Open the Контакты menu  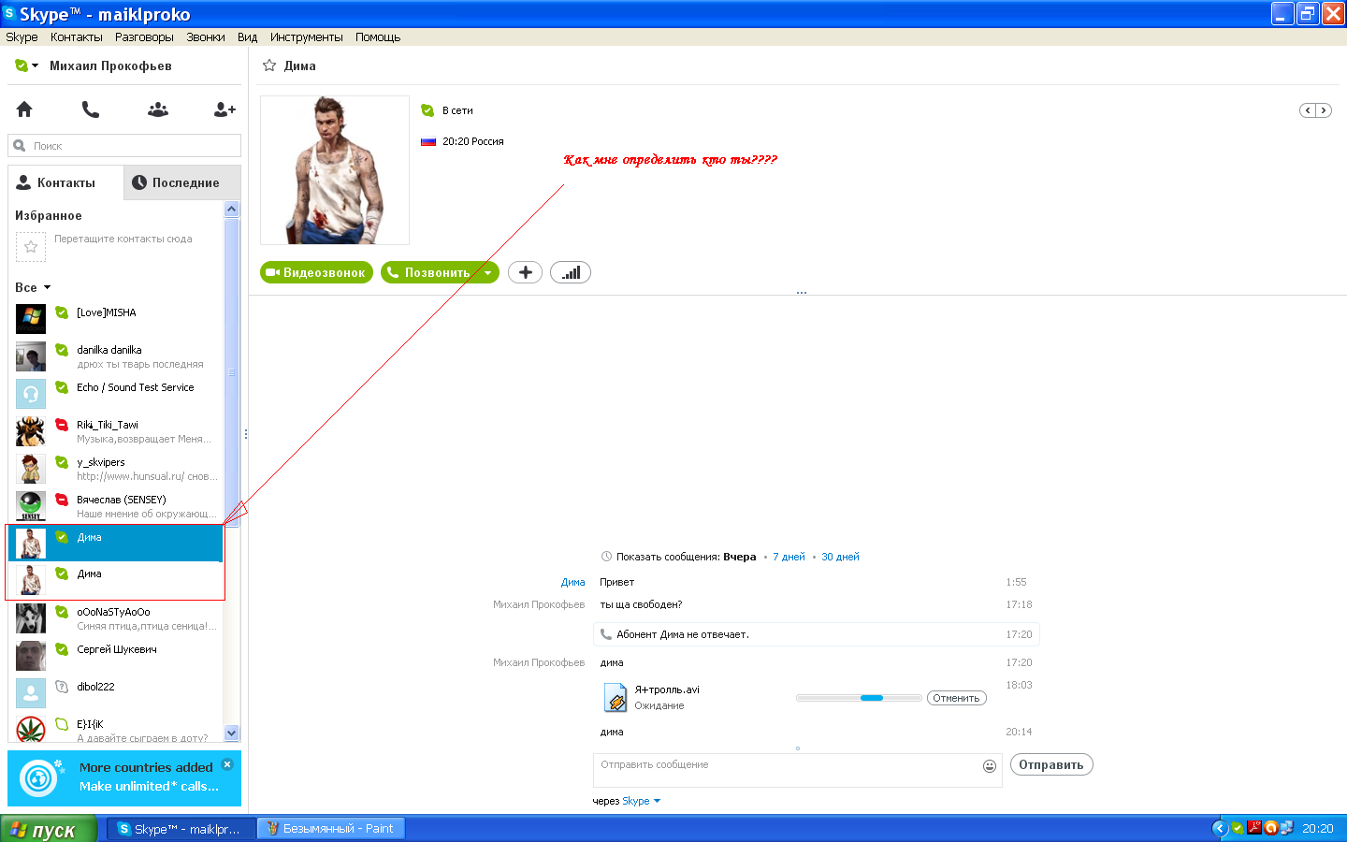click(x=77, y=37)
